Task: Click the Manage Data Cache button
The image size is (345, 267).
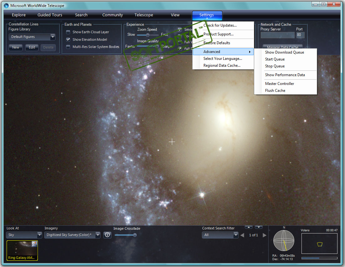Action: pos(282,47)
